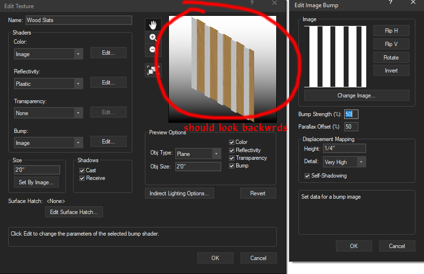The width and height of the screenshot is (424, 274).
Task: Disable the Self-Shadowing checkbox
Action: click(x=308, y=176)
